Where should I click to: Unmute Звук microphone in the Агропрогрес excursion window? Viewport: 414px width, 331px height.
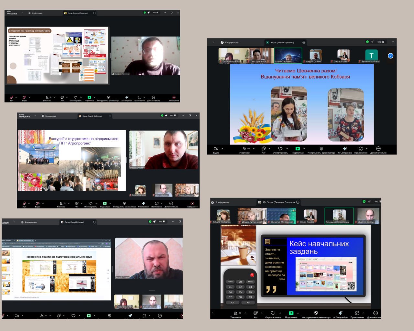[x=24, y=204]
